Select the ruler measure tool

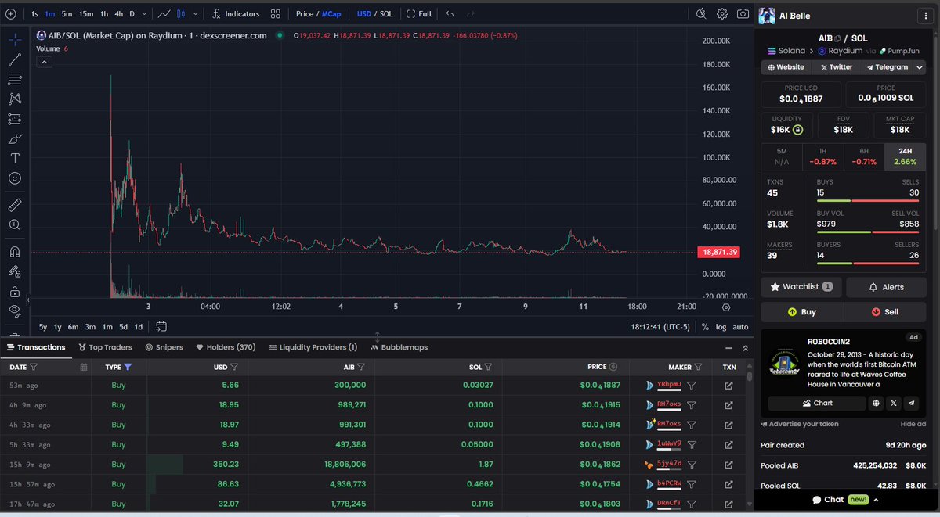point(14,205)
